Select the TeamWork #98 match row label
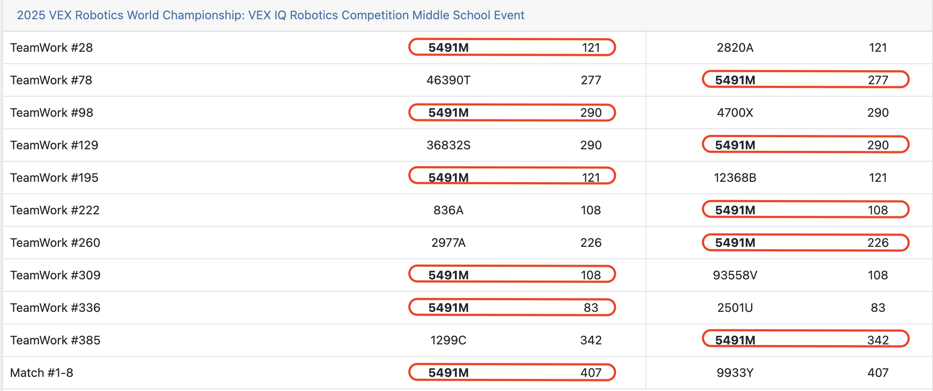The image size is (933, 391). click(51, 113)
